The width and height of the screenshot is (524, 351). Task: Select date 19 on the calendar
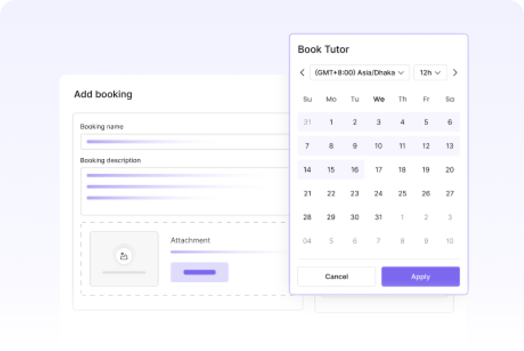point(426,170)
